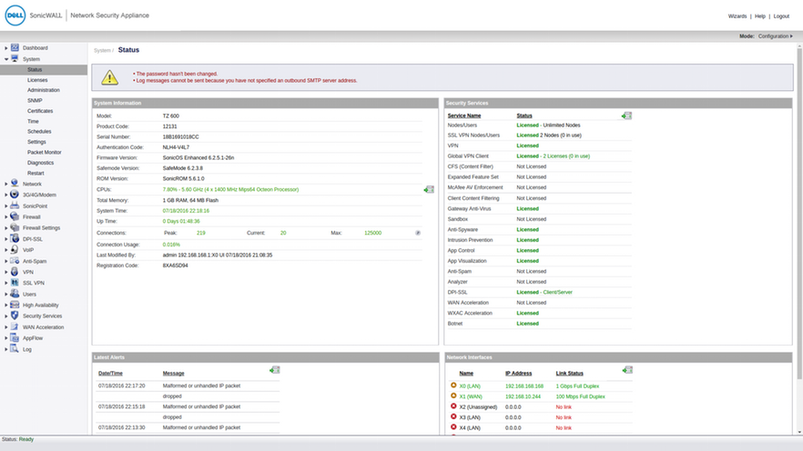Open the DPI-SSL icon

click(15, 239)
